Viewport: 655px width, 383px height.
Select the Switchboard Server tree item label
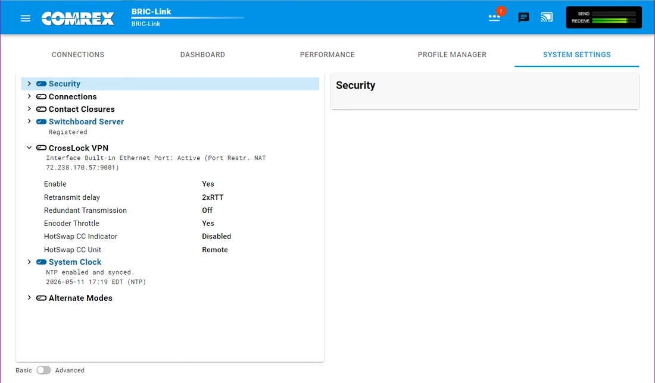86,122
